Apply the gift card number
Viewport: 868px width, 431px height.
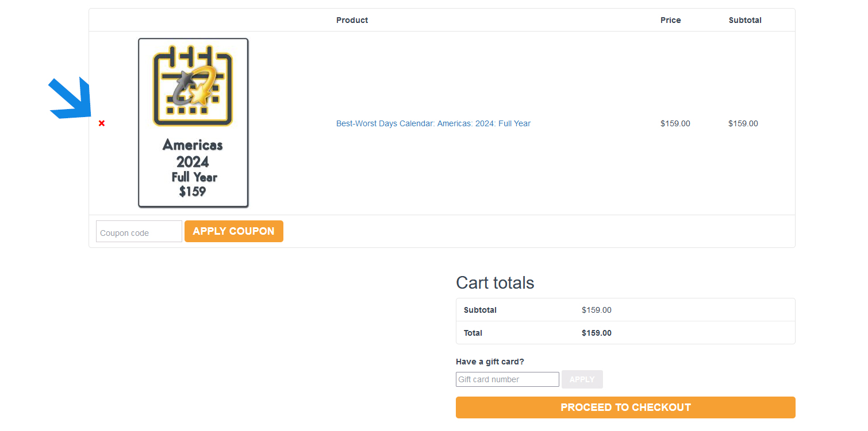pos(582,379)
